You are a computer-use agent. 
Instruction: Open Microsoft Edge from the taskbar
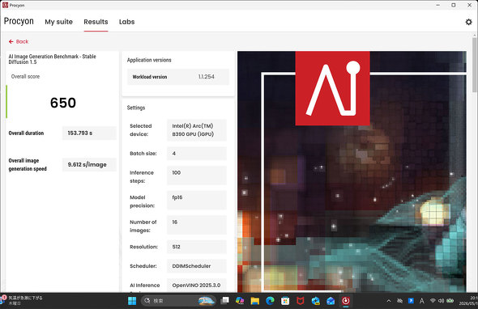click(270, 301)
